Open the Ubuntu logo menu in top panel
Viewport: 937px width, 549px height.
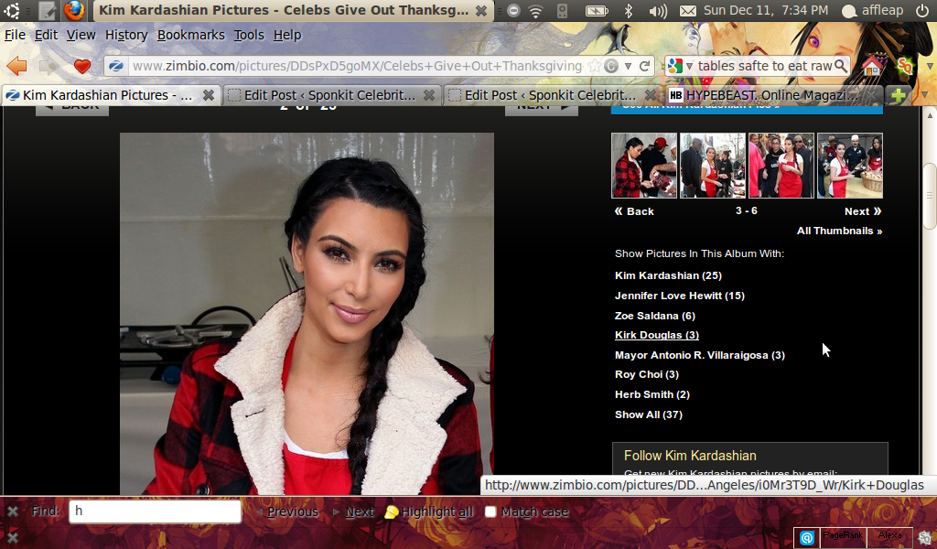click(x=11, y=10)
